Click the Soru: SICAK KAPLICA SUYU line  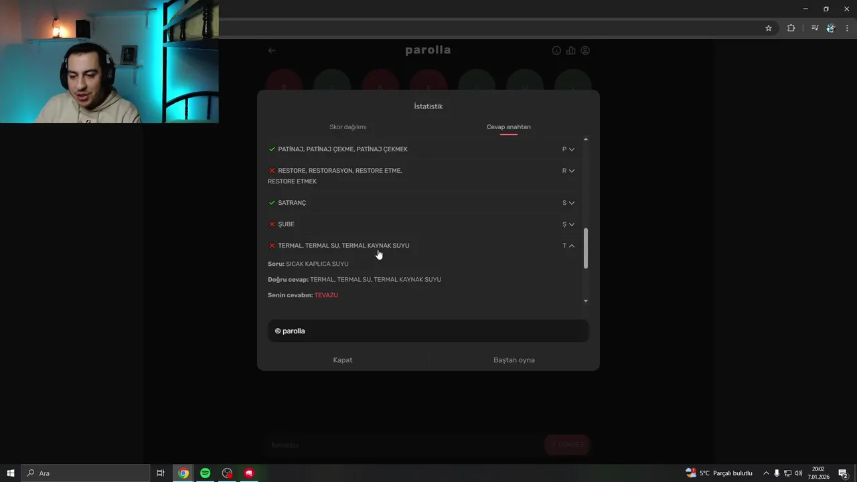(308, 264)
